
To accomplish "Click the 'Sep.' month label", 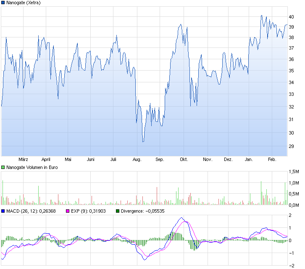I will pyautogui.click(x=160, y=160).
